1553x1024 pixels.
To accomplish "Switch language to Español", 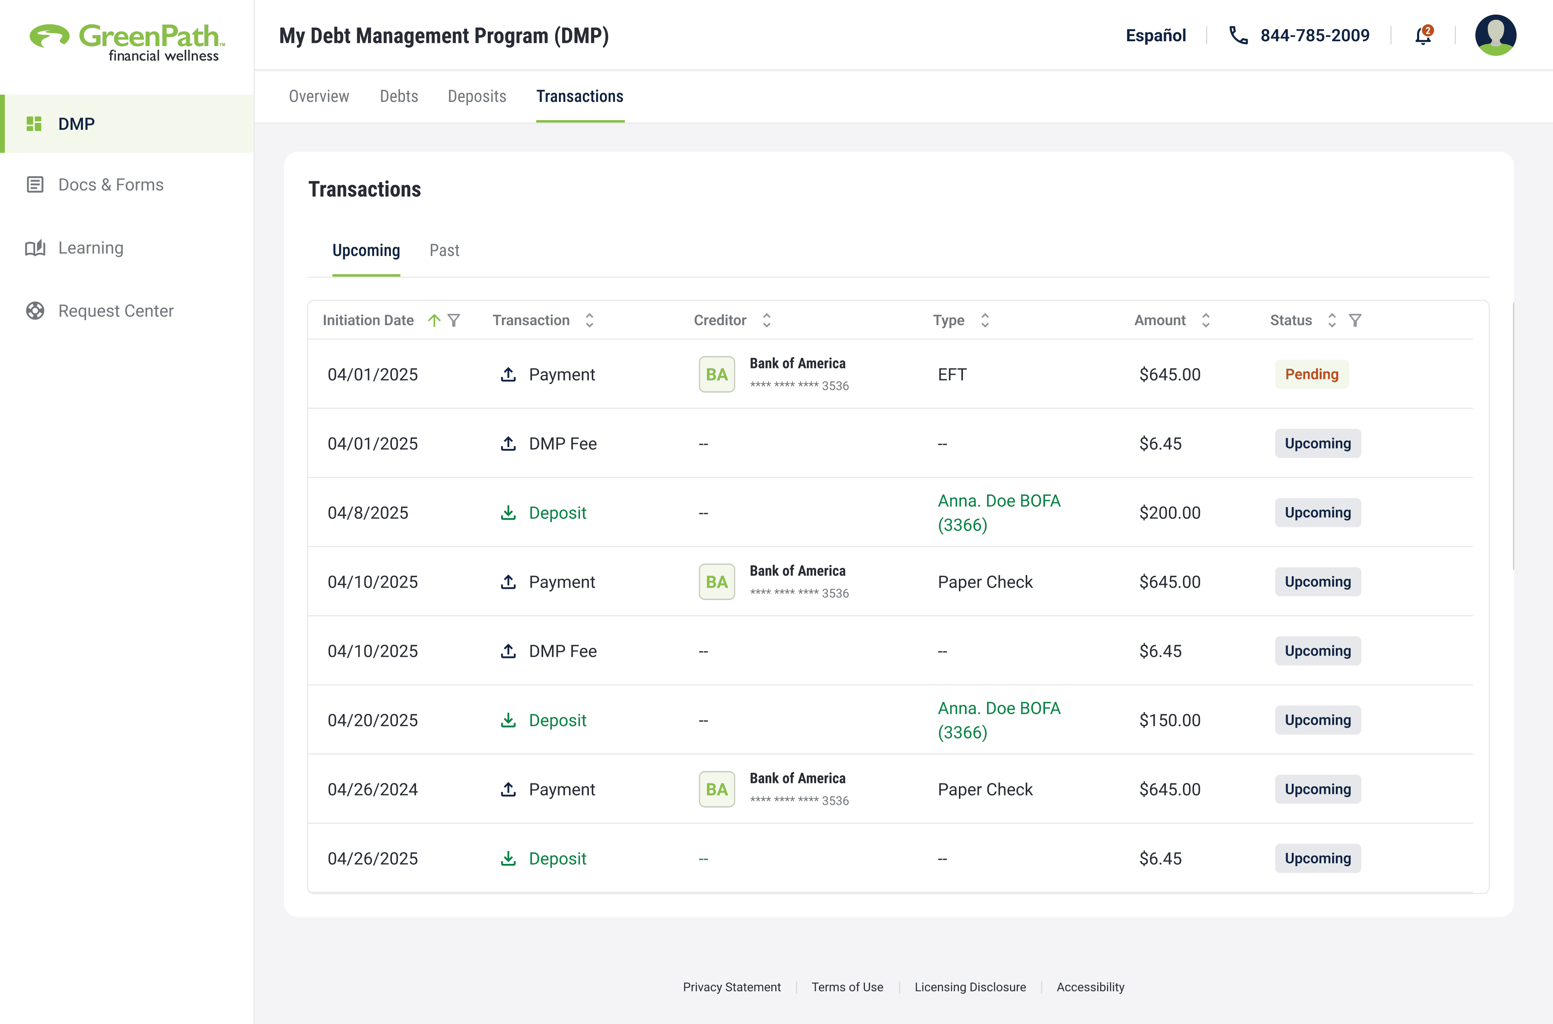I will [x=1155, y=35].
